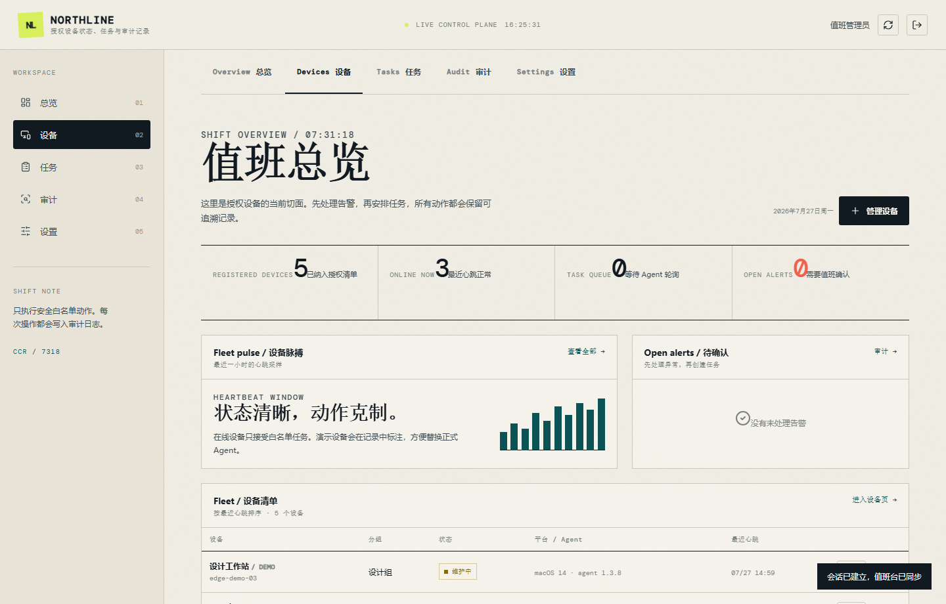Click the 维护中 status badge
The image size is (946, 604).
(x=458, y=572)
